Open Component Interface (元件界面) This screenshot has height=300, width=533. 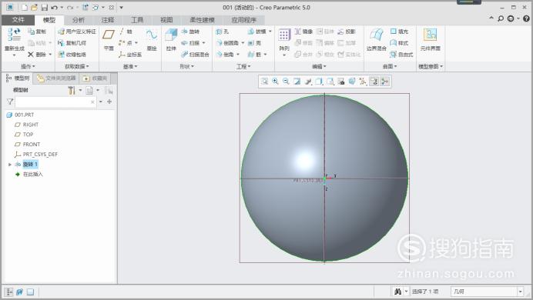431,40
